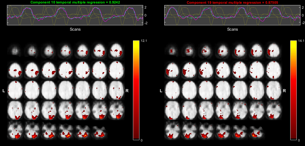
Task: Click the L label beside Component 10 montage
Action: (3, 91)
